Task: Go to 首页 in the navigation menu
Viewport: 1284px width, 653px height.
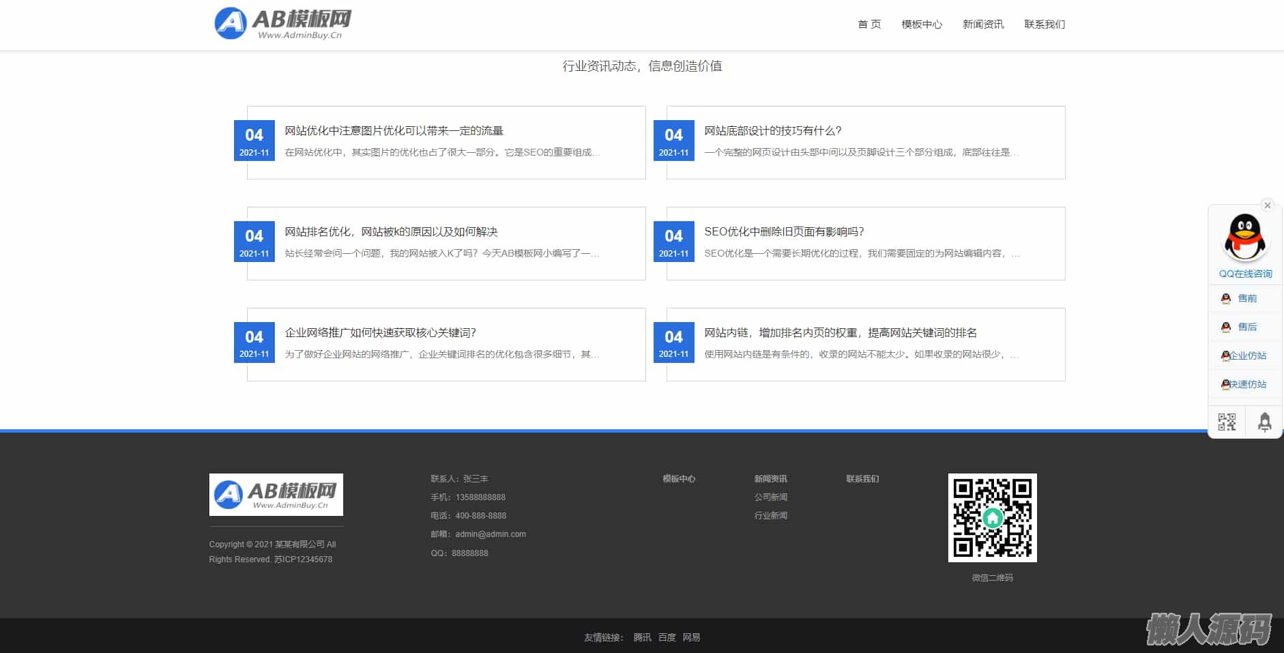Action: pyautogui.click(x=869, y=25)
